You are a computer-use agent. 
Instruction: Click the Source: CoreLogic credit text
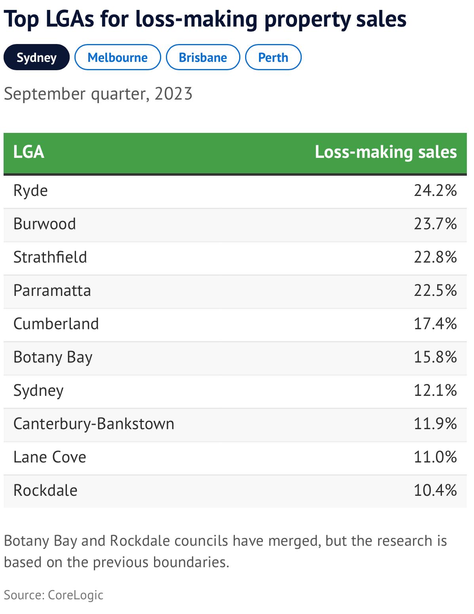53,595
